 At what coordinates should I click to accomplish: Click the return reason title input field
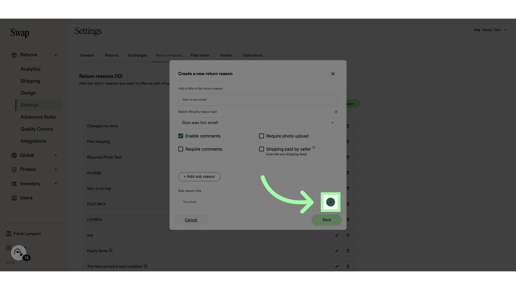point(258,100)
